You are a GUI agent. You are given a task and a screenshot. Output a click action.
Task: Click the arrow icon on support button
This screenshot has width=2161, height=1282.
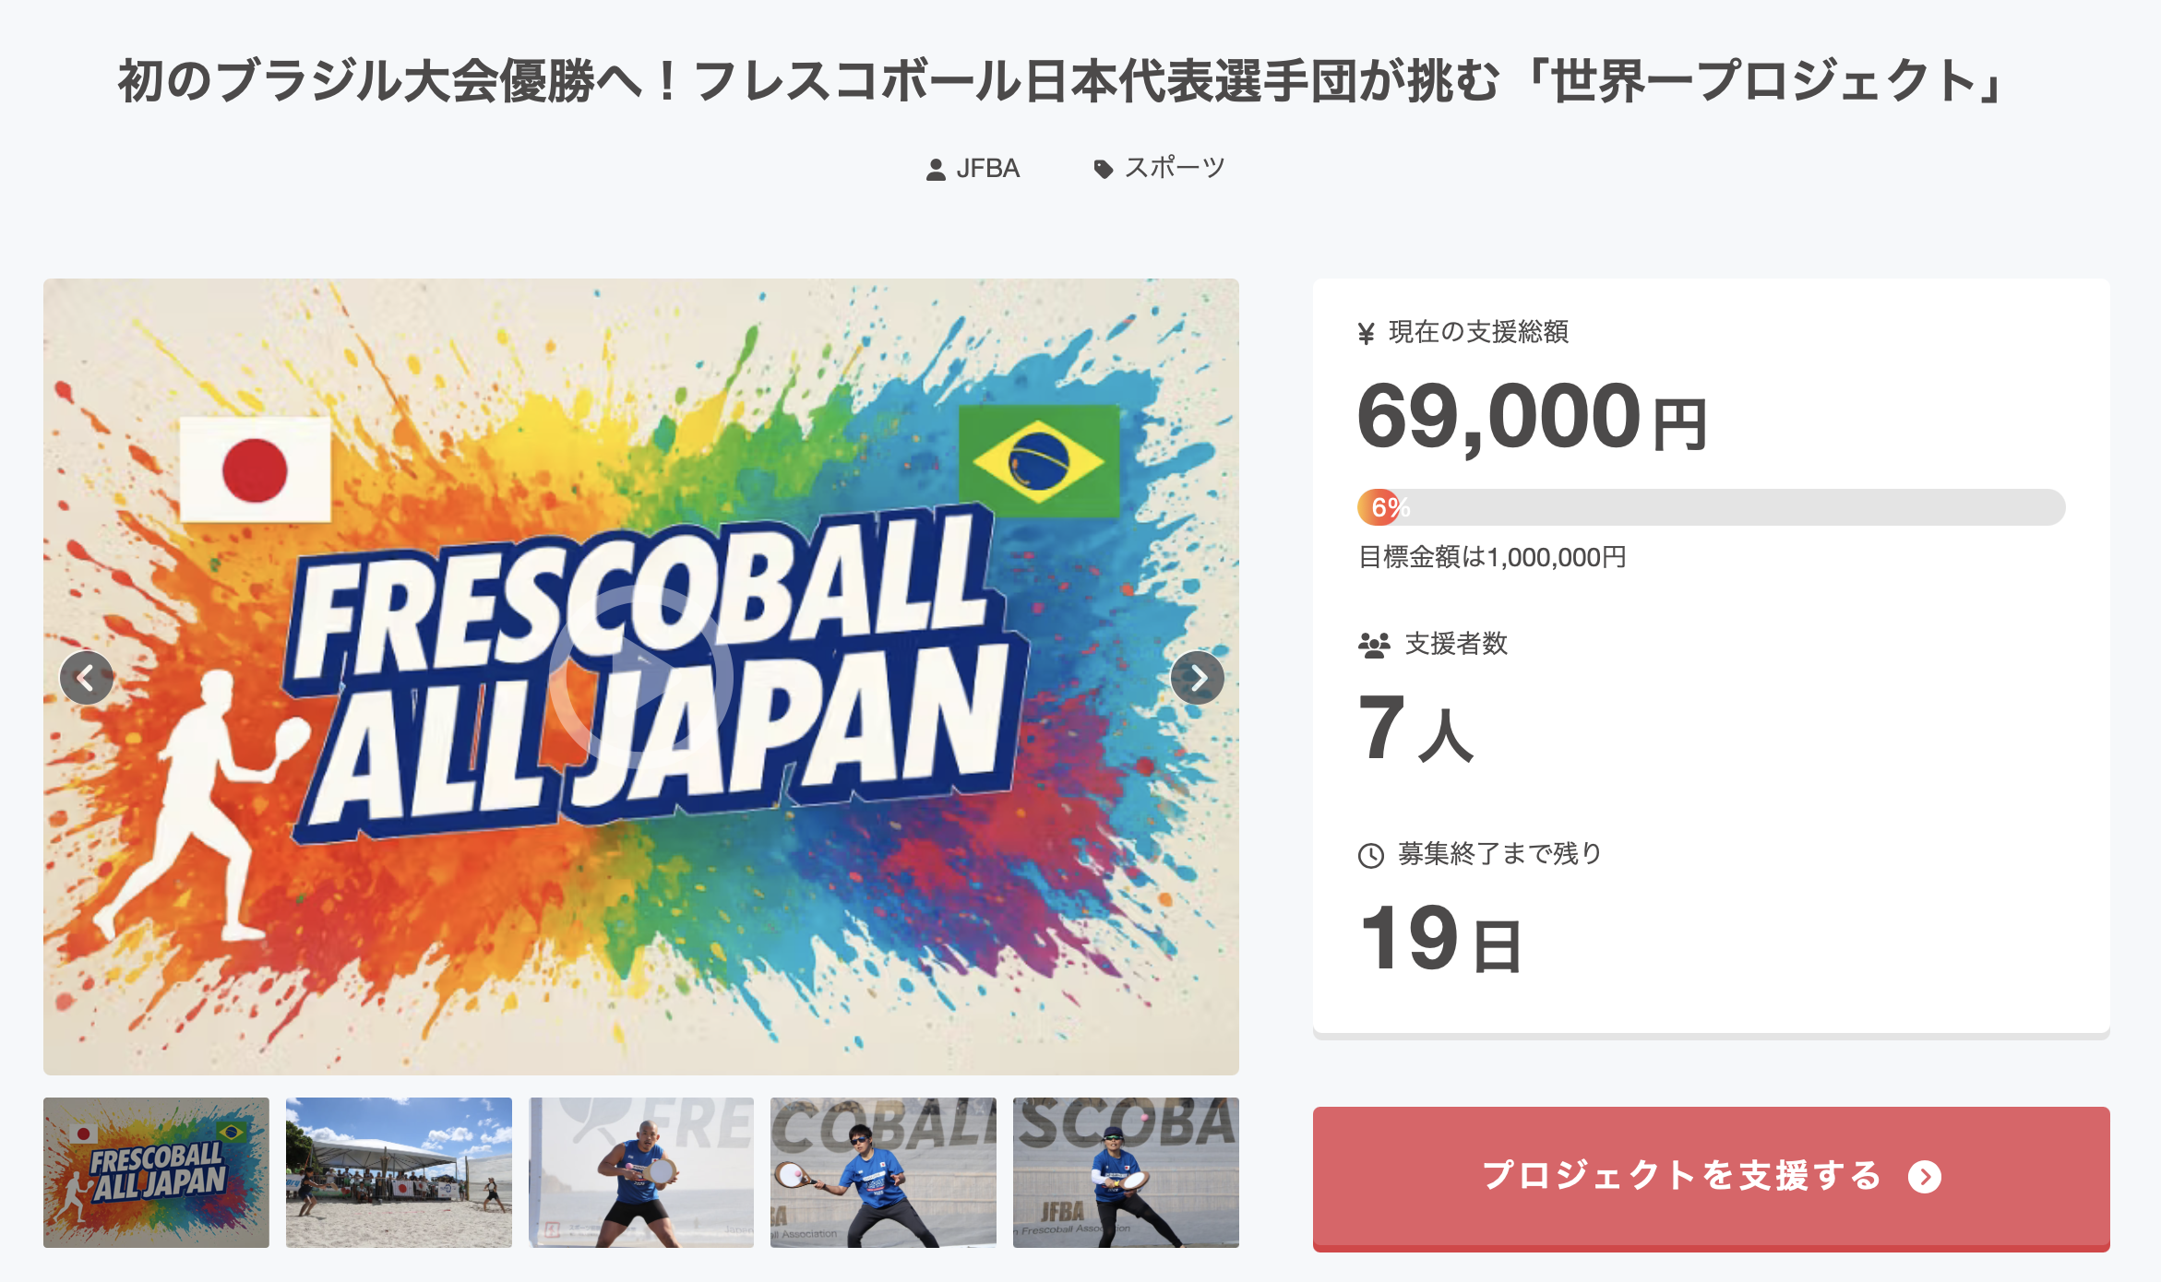[1925, 1177]
